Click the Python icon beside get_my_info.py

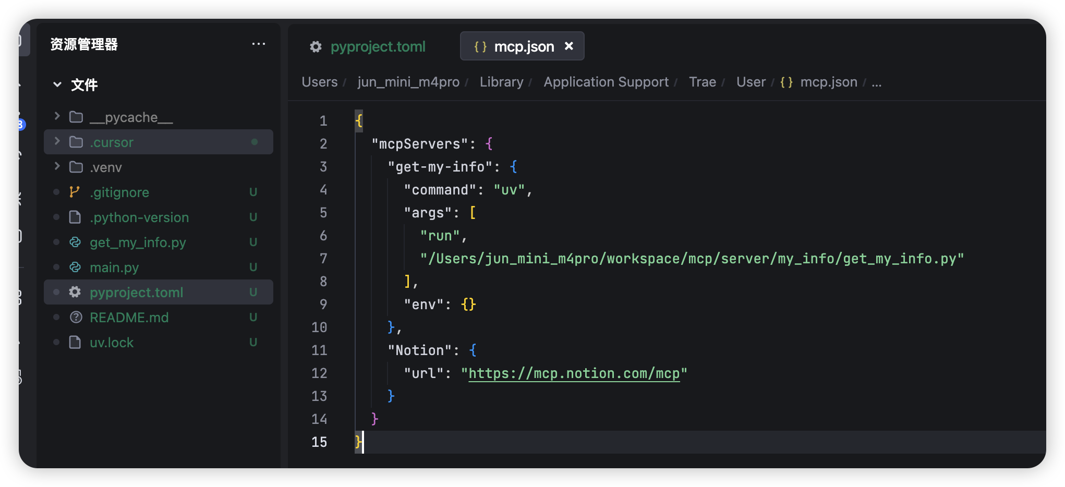(x=75, y=242)
